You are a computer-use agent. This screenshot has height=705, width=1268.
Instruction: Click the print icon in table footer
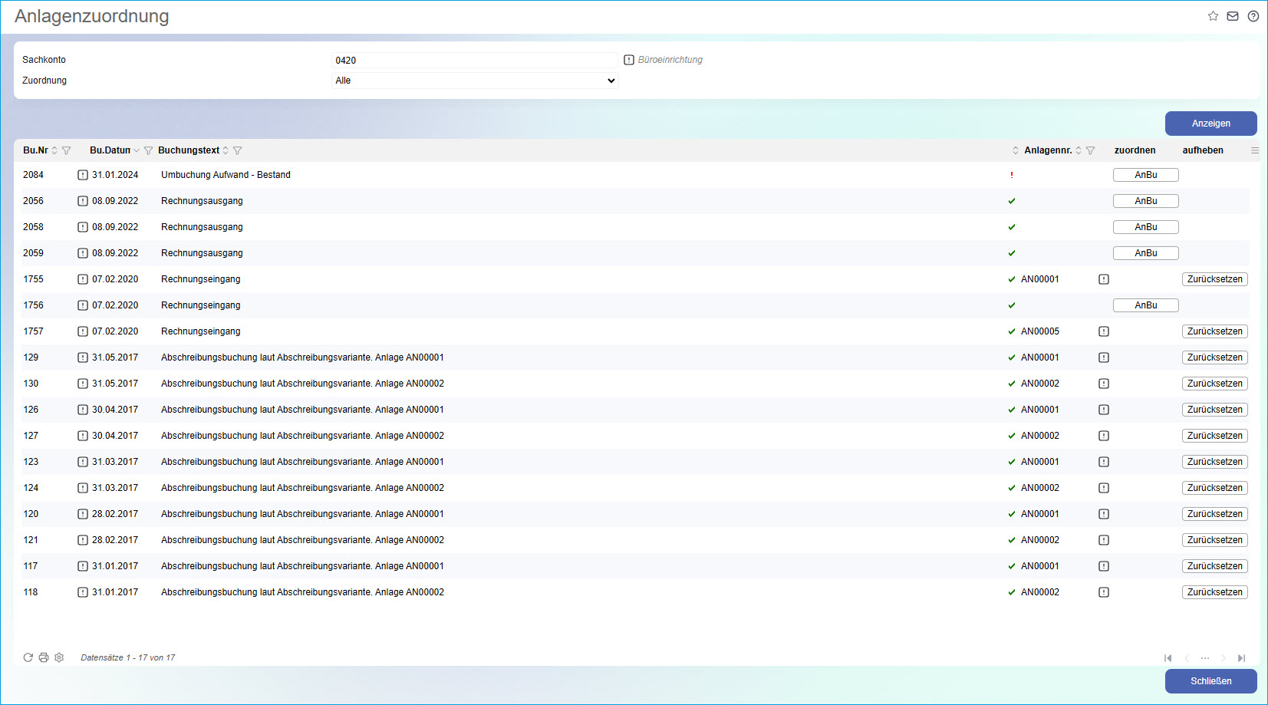[x=44, y=657]
